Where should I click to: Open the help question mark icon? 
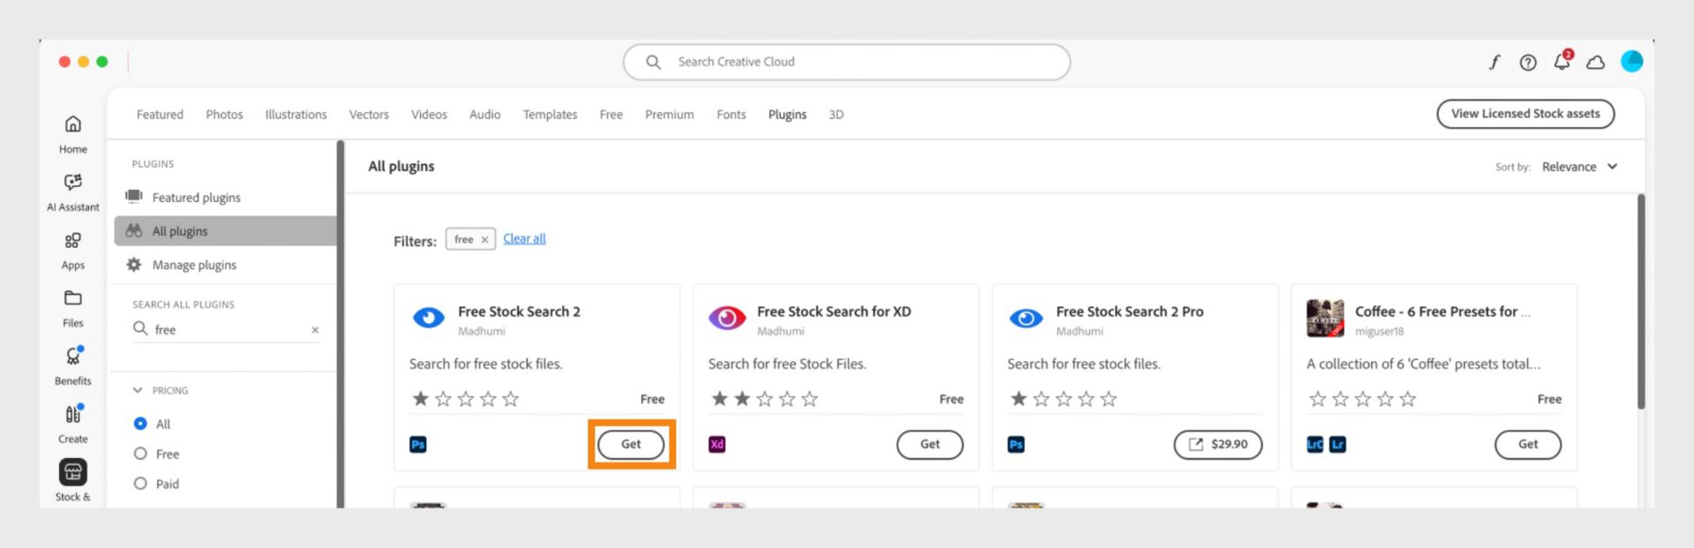click(1527, 63)
